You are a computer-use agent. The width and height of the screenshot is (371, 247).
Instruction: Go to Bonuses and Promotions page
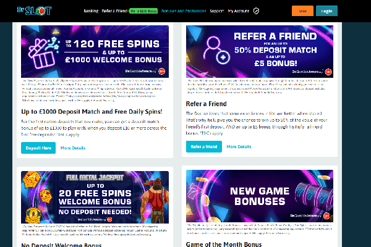184,11
